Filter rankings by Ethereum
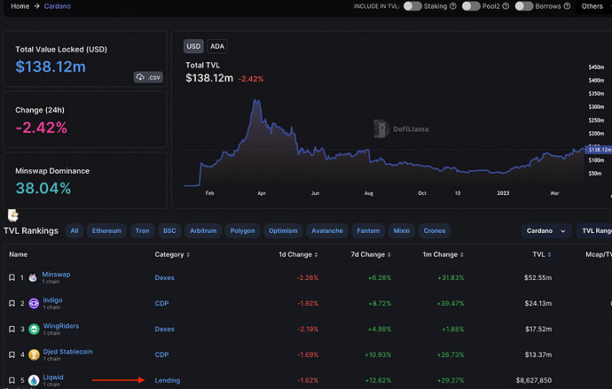Viewport: 612px width, 389px height. 106,230
